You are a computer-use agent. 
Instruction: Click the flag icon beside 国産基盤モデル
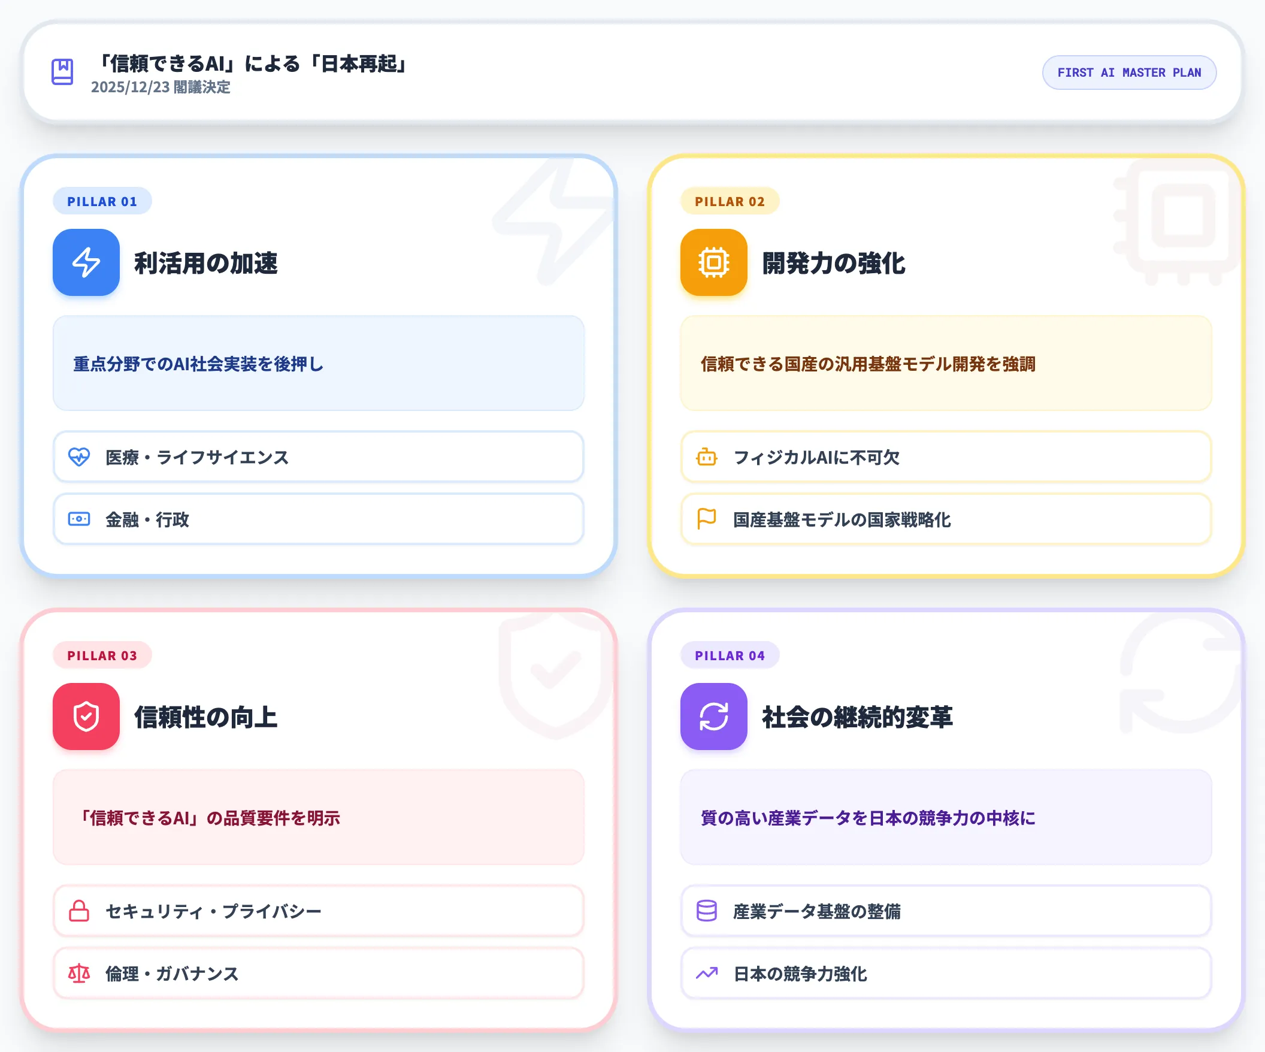[707, 519]
